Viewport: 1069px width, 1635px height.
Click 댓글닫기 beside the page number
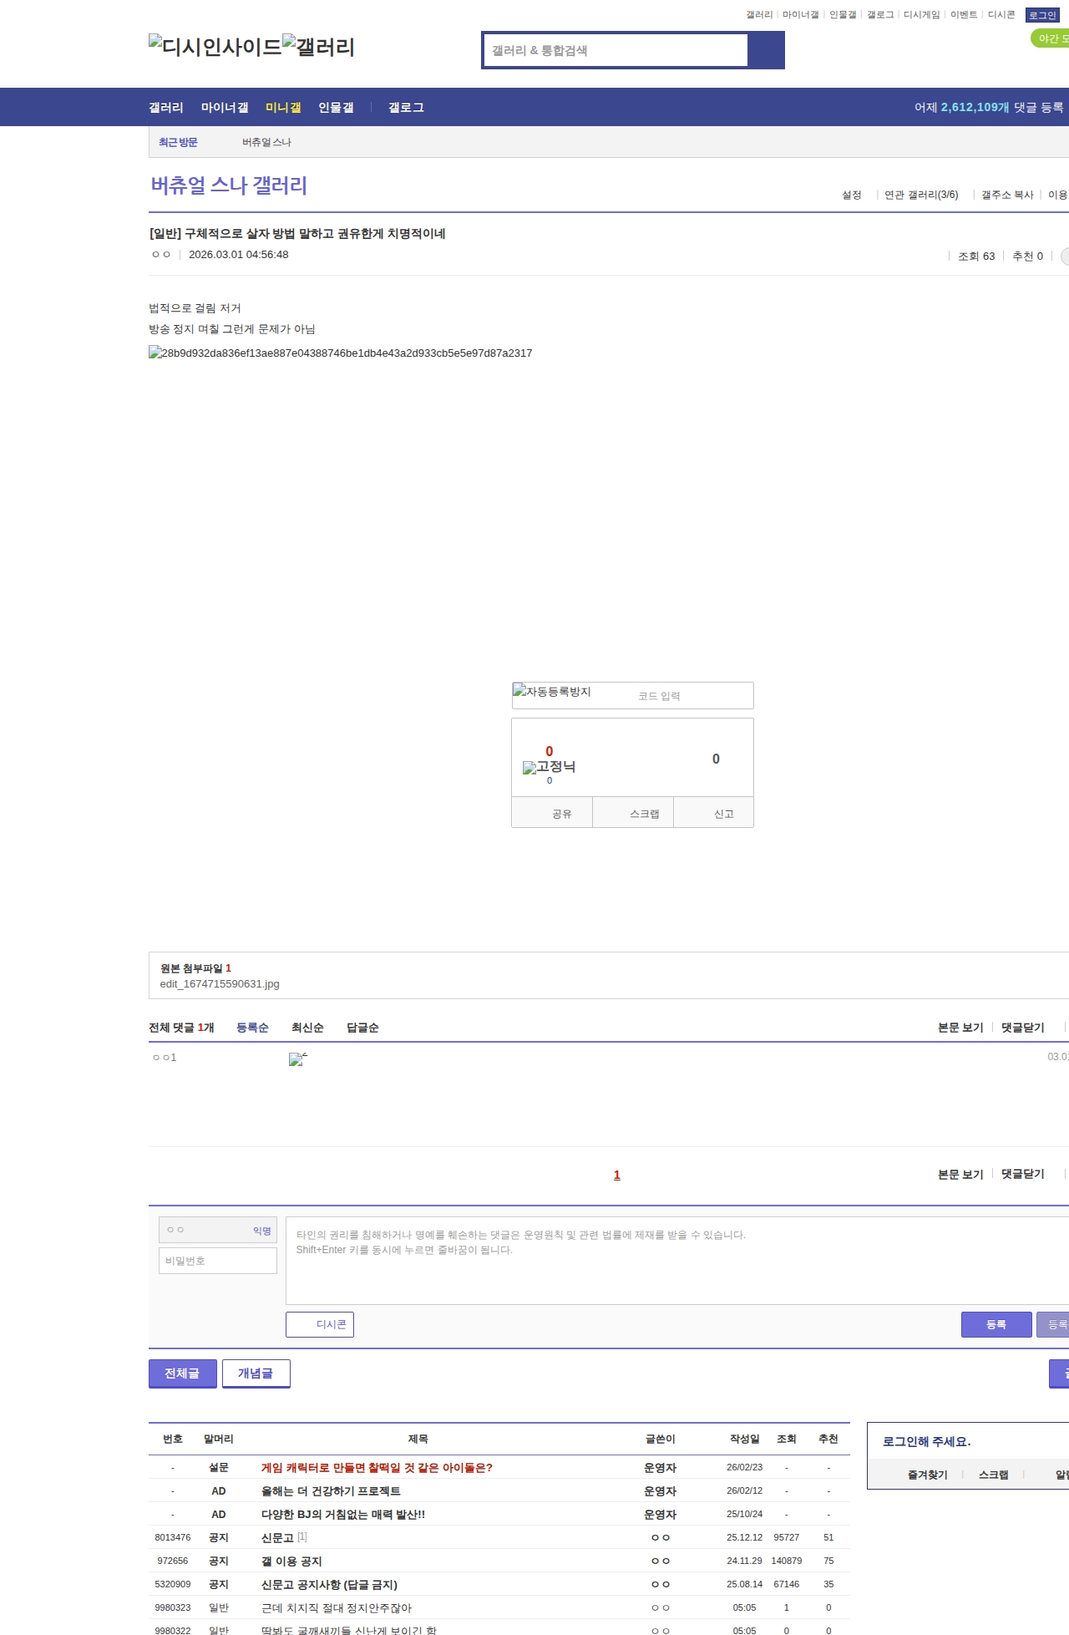[x=1023, y=1174]
